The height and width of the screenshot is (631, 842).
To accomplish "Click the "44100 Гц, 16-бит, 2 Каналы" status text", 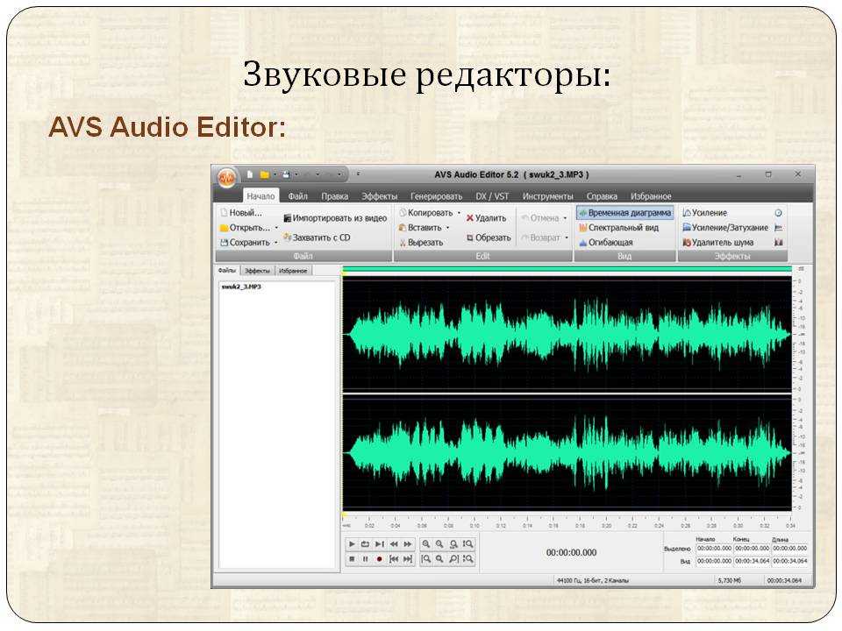I will (592, 580).
